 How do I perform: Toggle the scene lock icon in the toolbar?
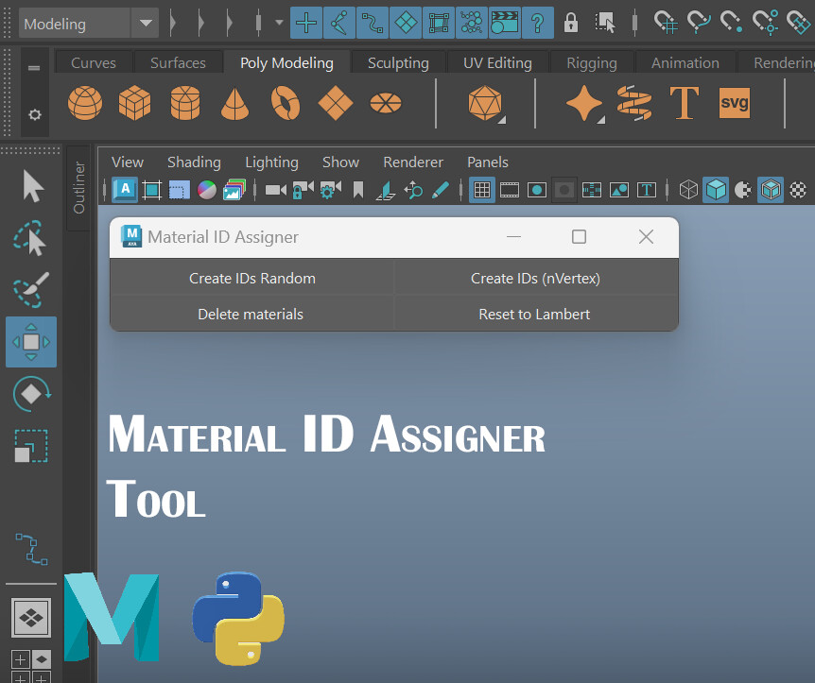point(571,22)
